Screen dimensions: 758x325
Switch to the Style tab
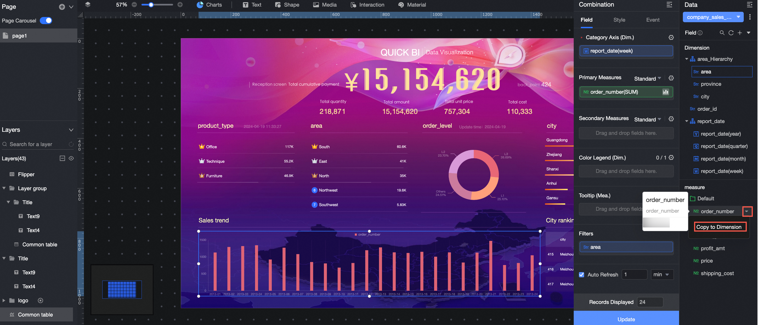619,20
